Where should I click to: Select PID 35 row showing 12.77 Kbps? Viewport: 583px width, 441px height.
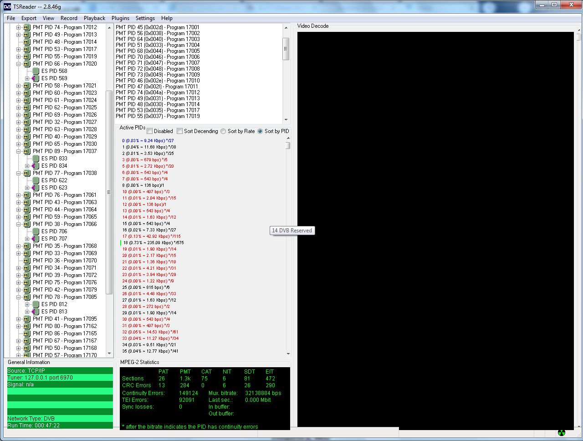(x=150, y=351)
